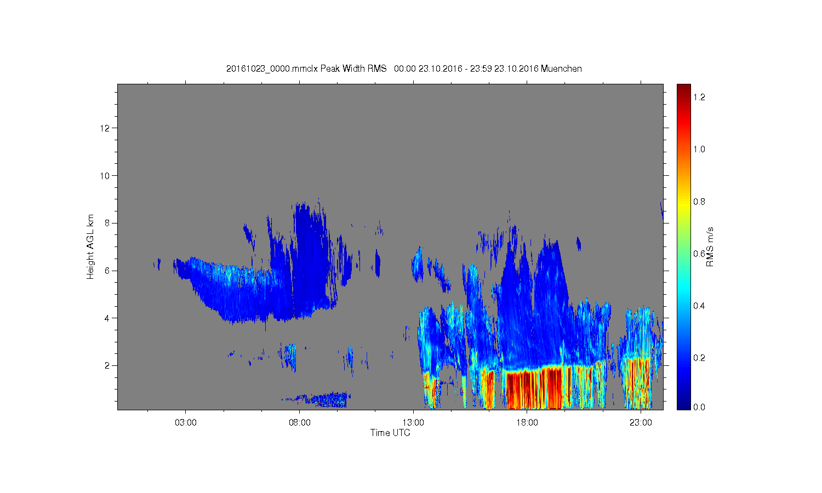
Task: Click the height tick label 2
Action: click(107, 365)
